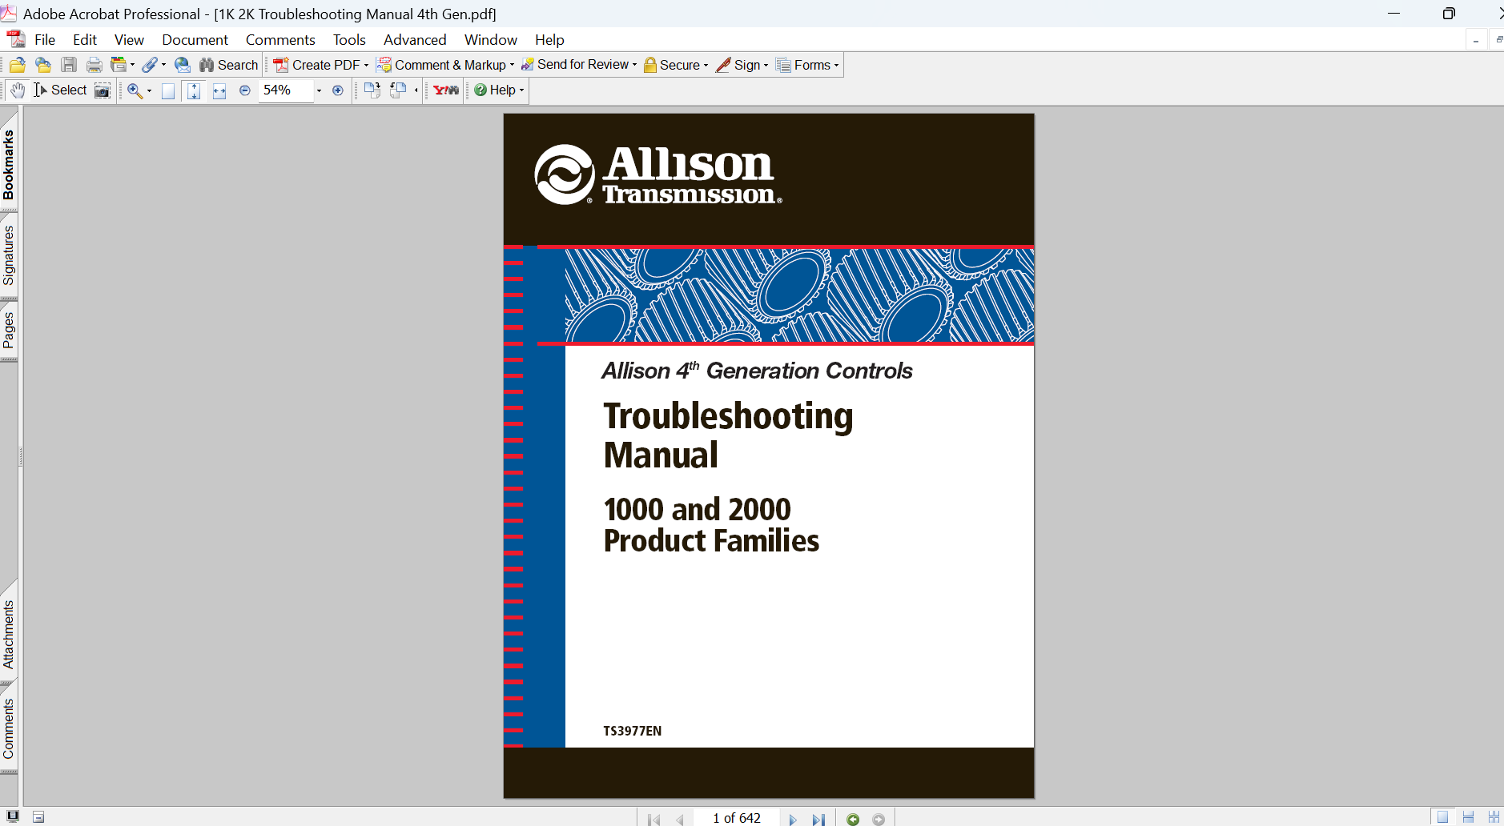The image size is (1504, 826).
Task: Toggle Continuous-Facing layout in status bar
Action: pyautogui.click(x=1494, y=817)
